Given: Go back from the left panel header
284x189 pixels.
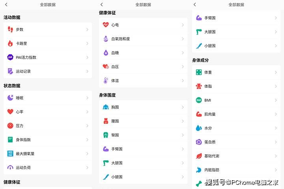Looking at the screenshot, I should [x=6, y=4].
